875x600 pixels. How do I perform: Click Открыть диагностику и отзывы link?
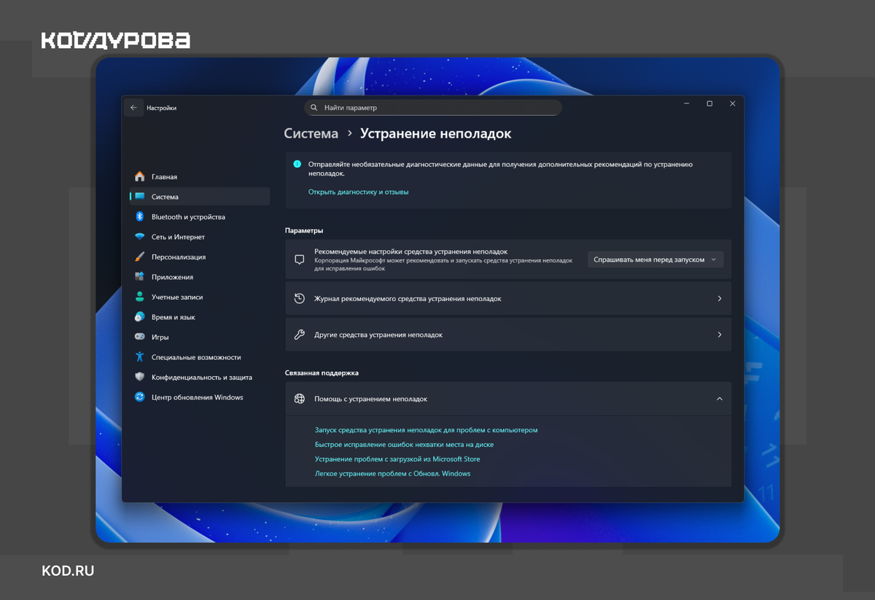pyautogui.click(x=358, y=192)
